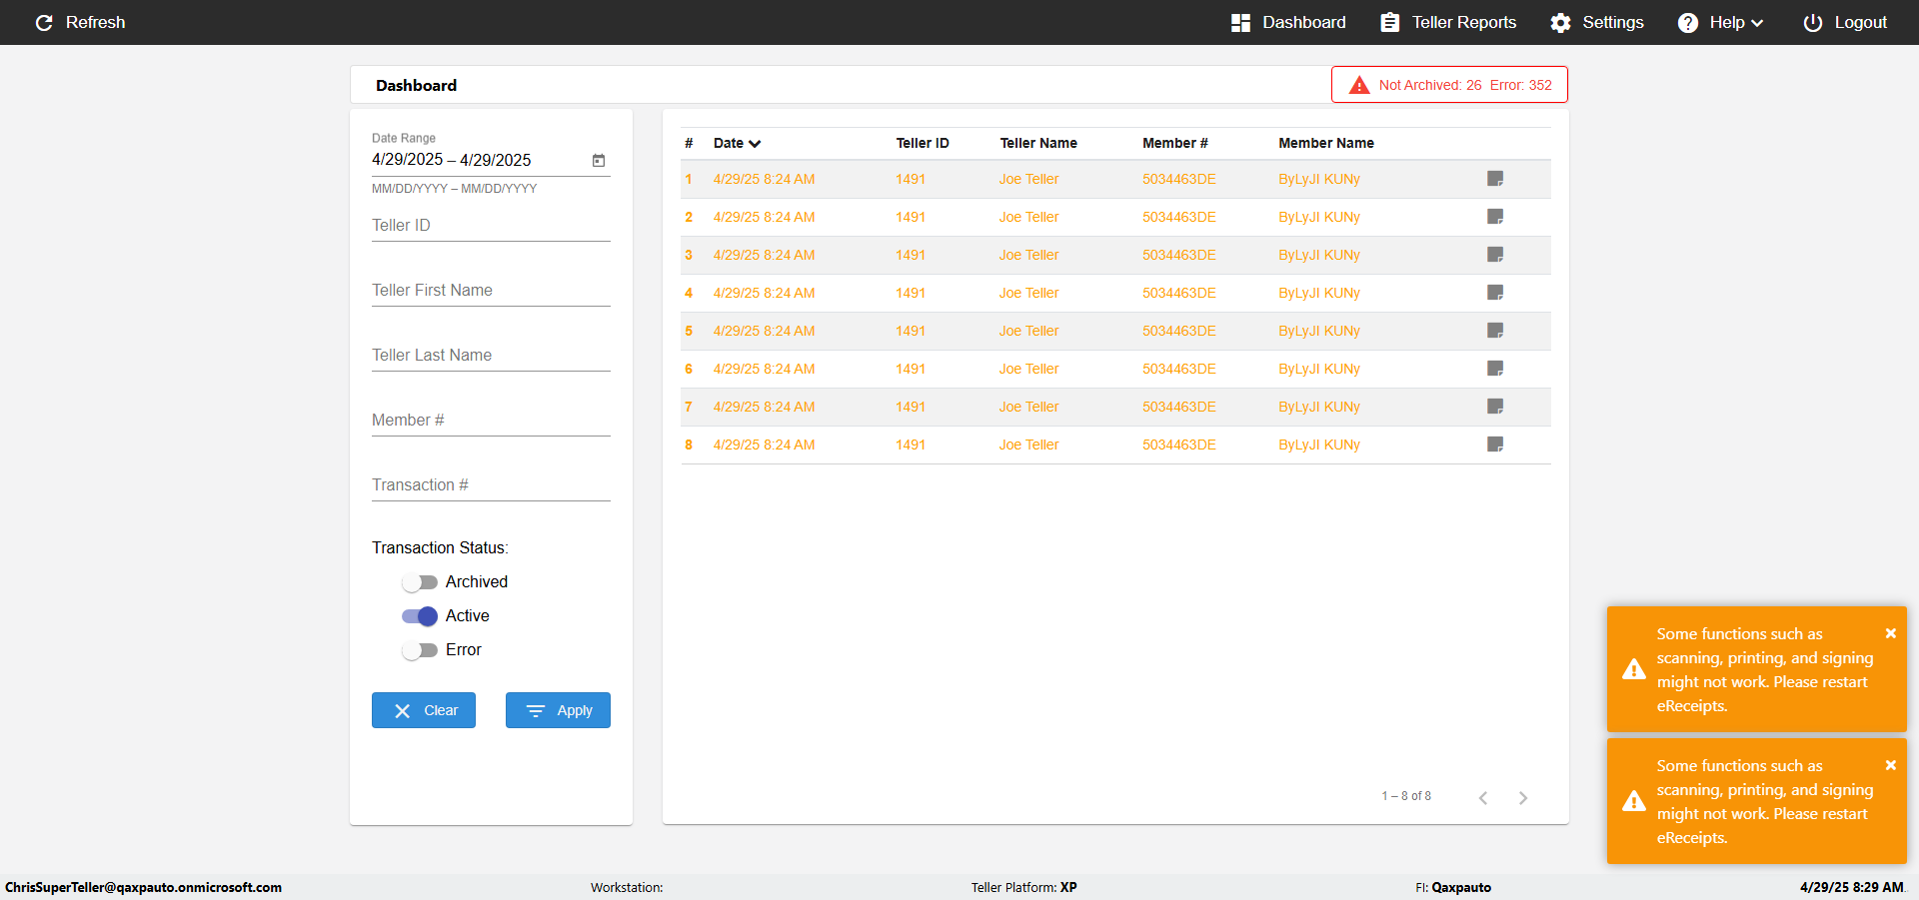This screenshot has height=900, width=1919.
Task: Enable the Error status toggle
Action: (420, 650)
